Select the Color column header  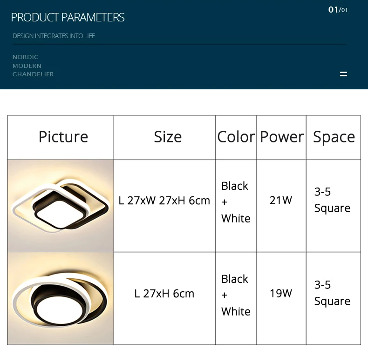[x=236, y=137]
